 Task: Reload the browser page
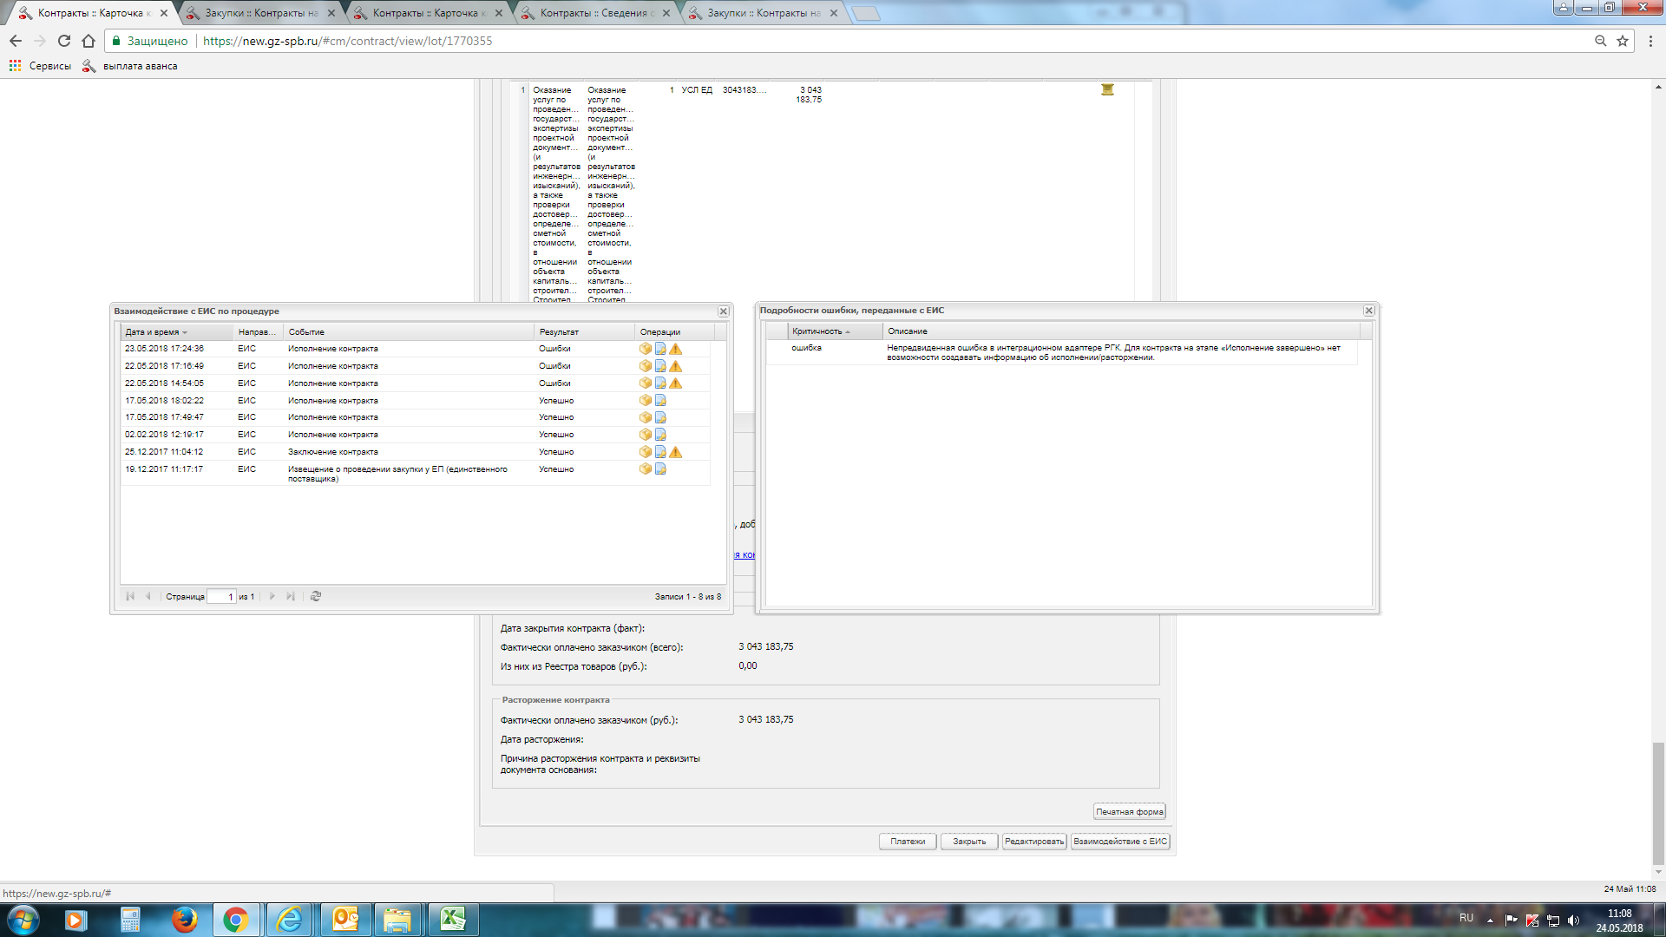pos(64,41)
